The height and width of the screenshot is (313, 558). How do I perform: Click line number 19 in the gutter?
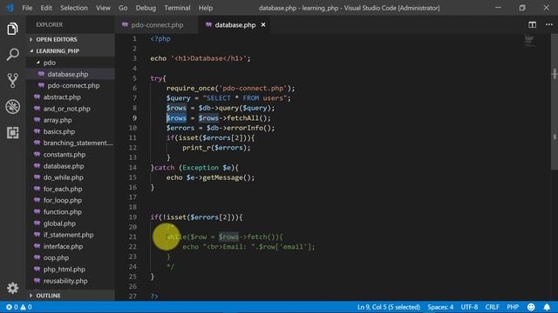pos(133,216)
